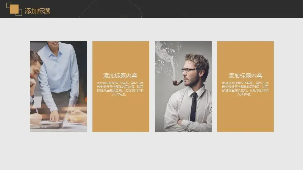Click the team meeting photo on the left
Viewport: 303px width, 170px height.
[59, 87]
